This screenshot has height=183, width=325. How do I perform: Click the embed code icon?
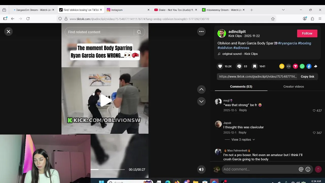coord(289,66)
